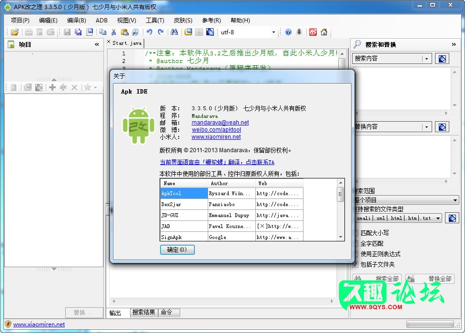Click the 搜索全部 button
This screenshot has width=465, height=333.
tap(377, 279)
